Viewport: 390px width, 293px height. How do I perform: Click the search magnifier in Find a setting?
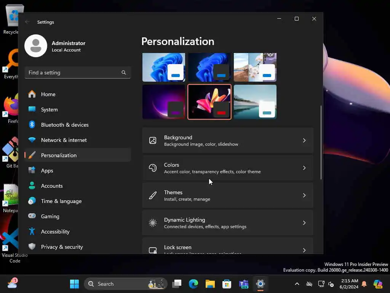124,72
